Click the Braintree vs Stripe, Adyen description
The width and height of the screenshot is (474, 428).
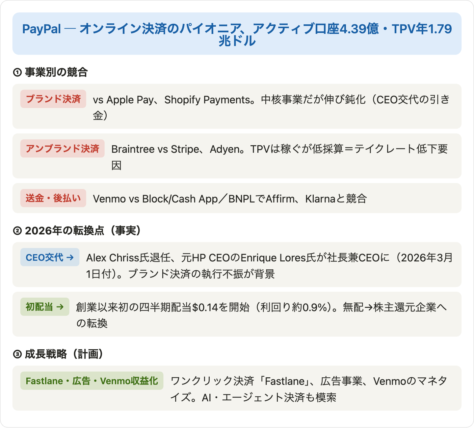tap(280, 157)
